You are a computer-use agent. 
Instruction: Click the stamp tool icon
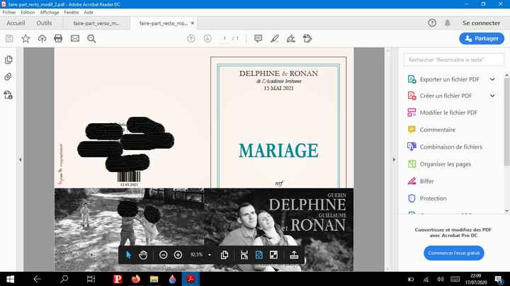(x=307, y=39)
